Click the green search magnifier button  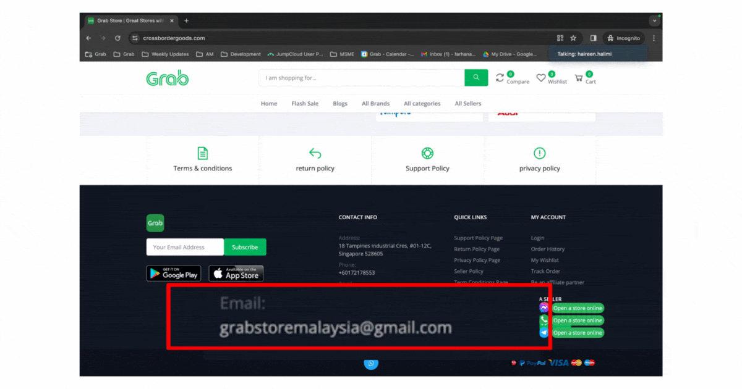[475, 77]
